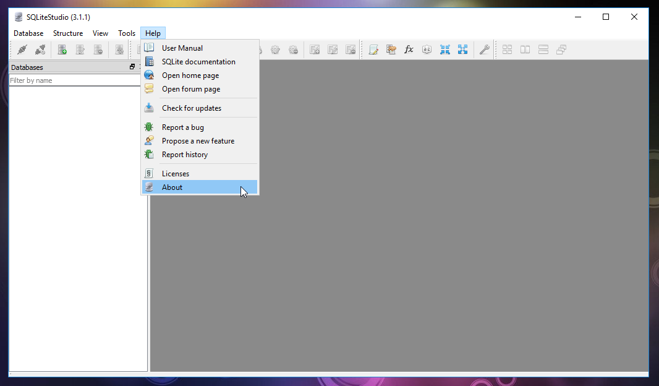This screenshot has width=659, height=386.
Task: Open the Tools menu
Action: pos(127,33)
